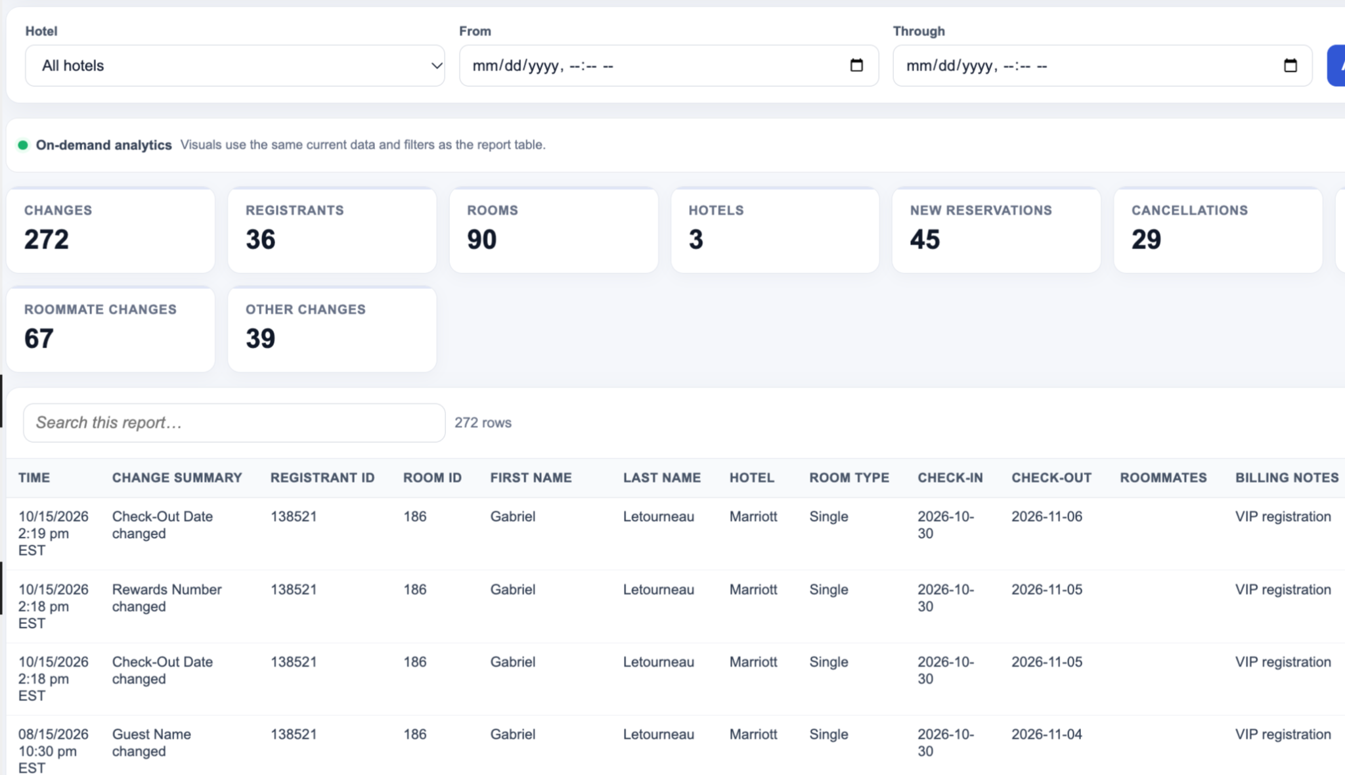Screen dimensions: 1345x775
Task: Sort by LAST NAME column header
Action: tap(662, 477)
